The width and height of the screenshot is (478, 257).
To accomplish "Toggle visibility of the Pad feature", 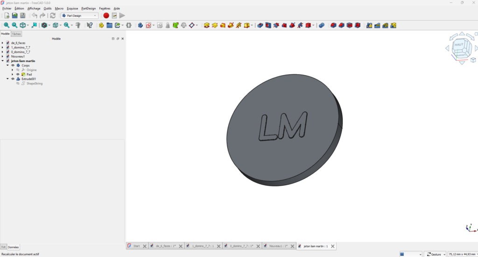I will (18, 74).
